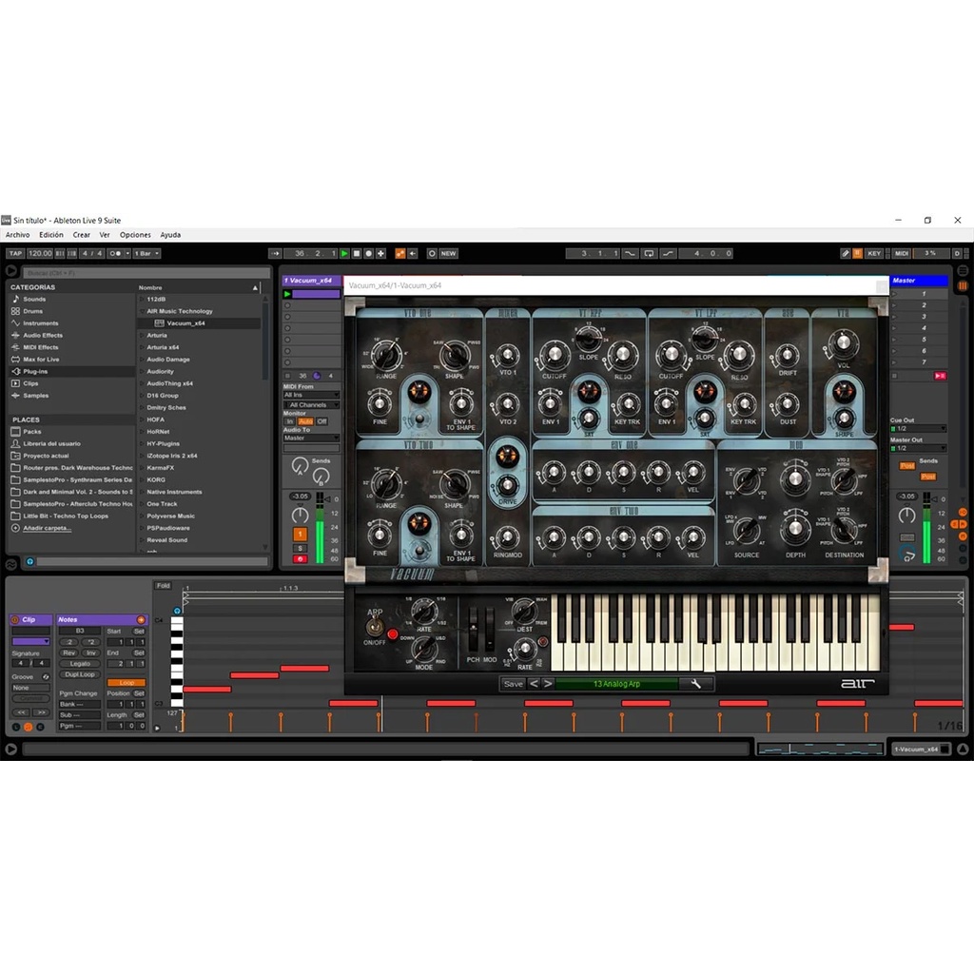The image size is (974, 974).
Task: Set Monitor to Auto
Action: (x=305, y=421)
